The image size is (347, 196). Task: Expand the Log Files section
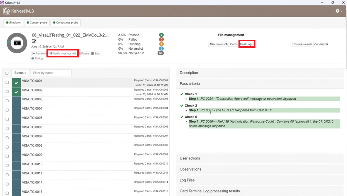click(x=260, y=180)
